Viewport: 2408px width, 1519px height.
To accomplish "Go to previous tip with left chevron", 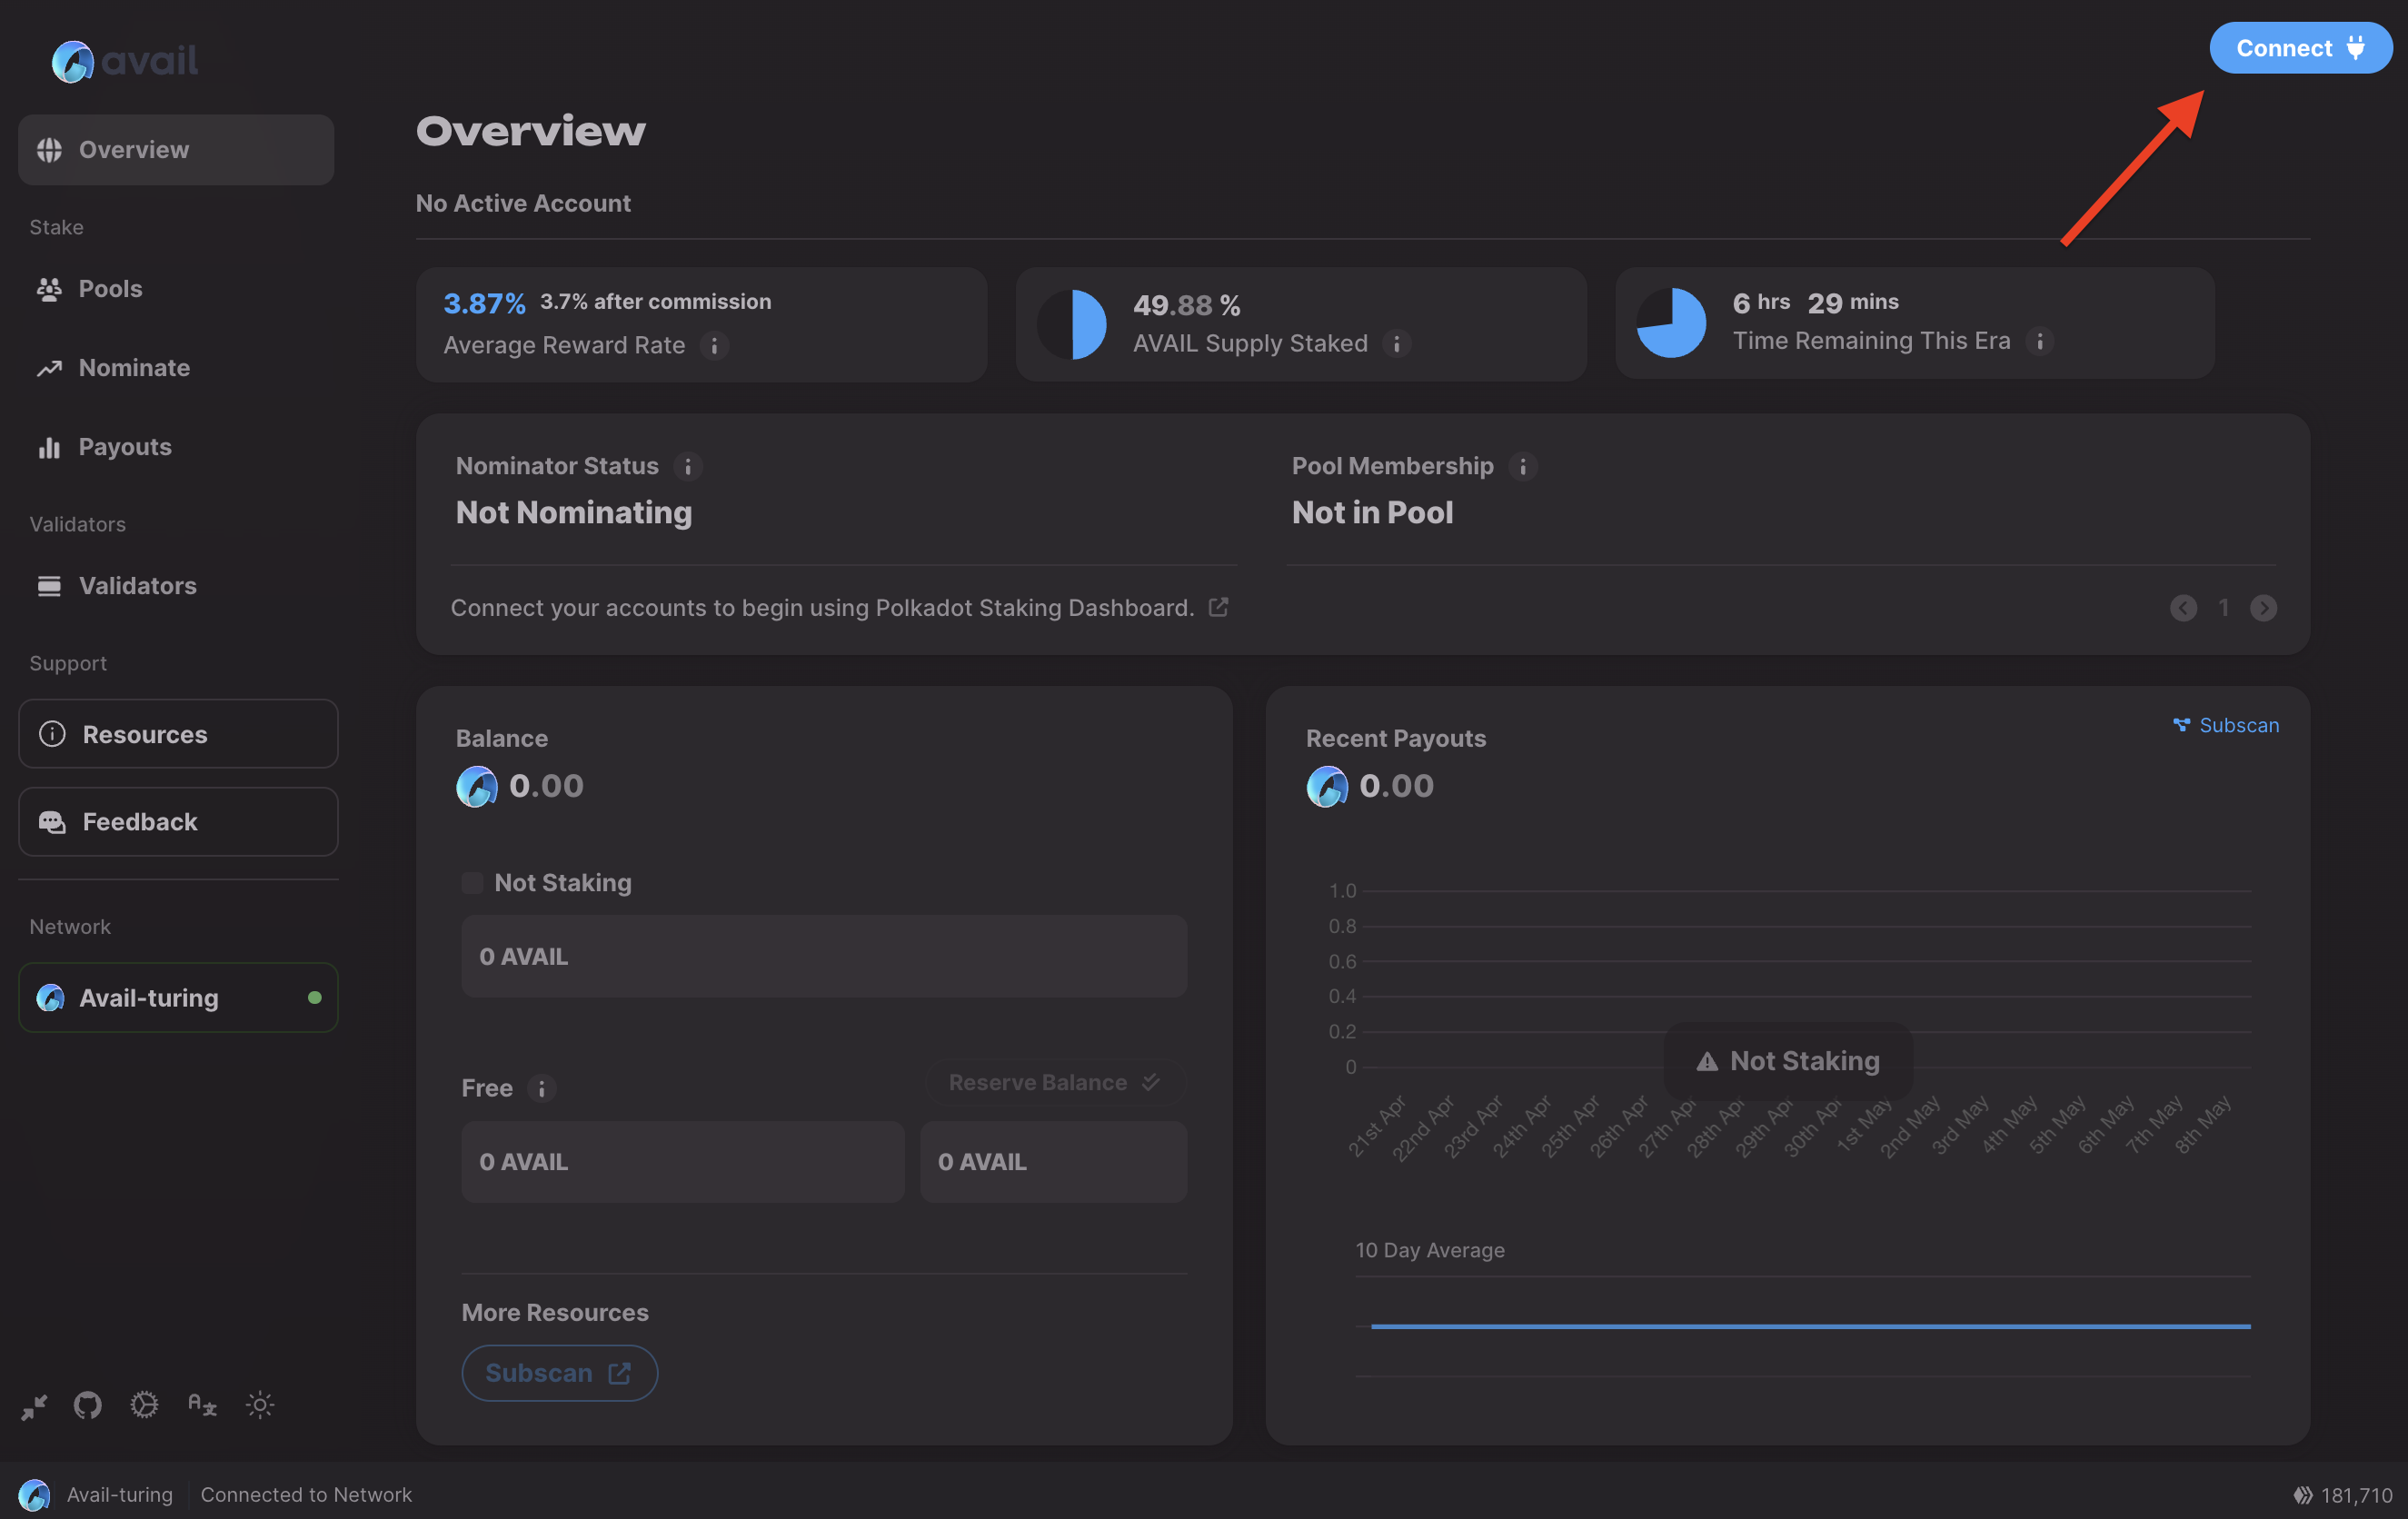I will coord(2183,608).
